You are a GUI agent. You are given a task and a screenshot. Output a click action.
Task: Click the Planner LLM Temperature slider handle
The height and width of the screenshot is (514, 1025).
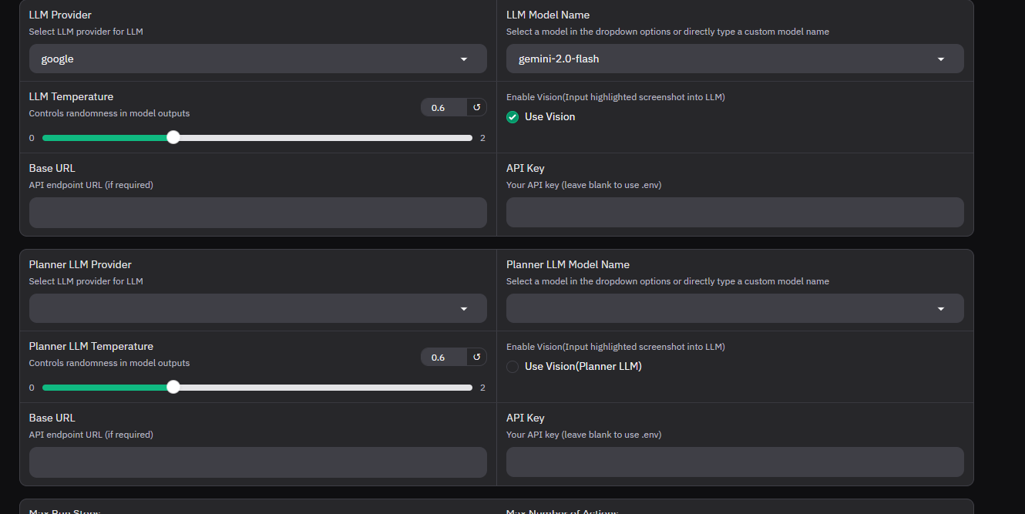coord(173,387)
